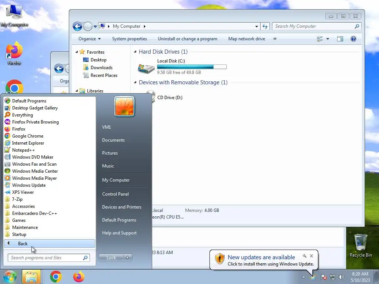This screenshot has height=284, width=379.
Task: Select the Local Disk (C:) drive
Action: click(182, 67)
